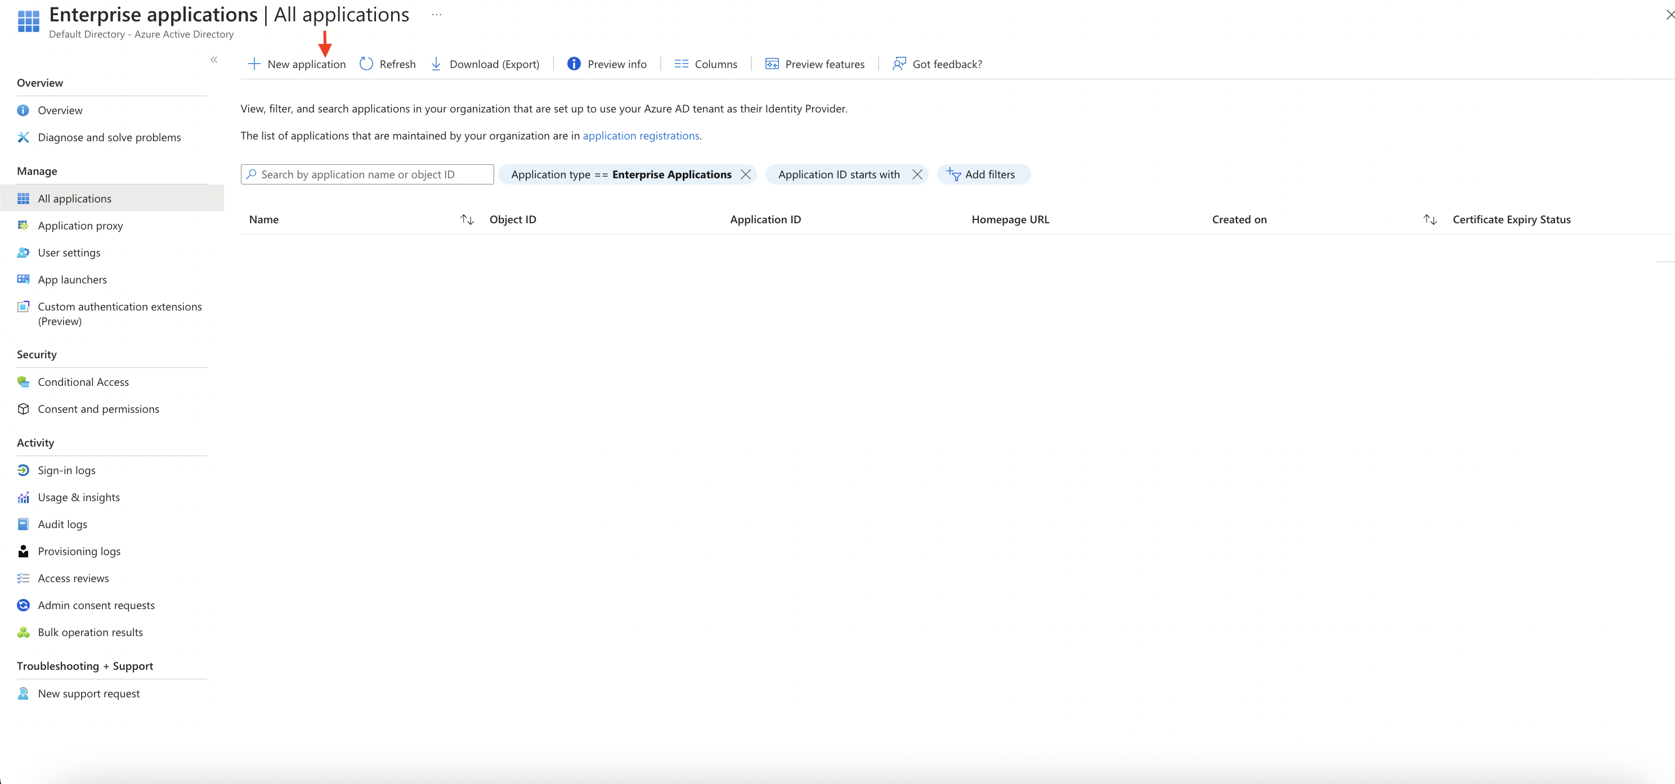This screenshot has width=1675, height=784.
Task: Click the Preview features icon
Action: click(x=772, y=64)
